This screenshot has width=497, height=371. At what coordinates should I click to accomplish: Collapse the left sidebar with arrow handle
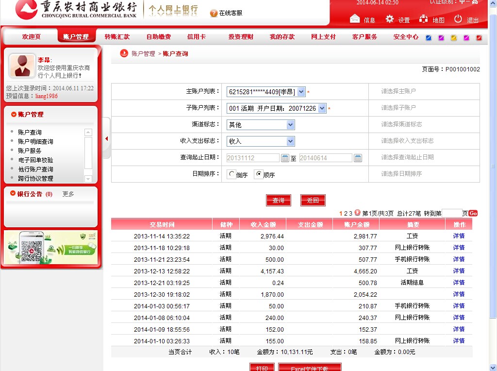tap(106, 138)
